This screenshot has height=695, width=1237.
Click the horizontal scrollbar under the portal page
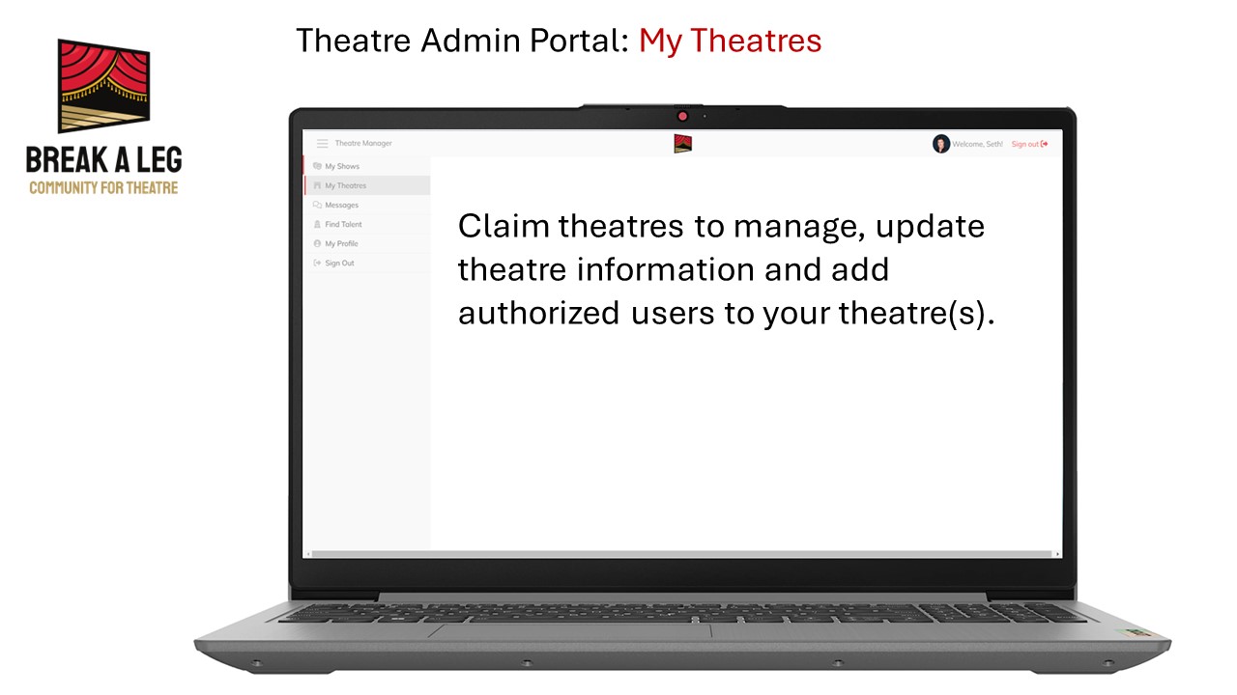(682, 554)
